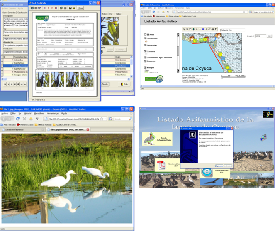
Task: Click the print icon in map toolbar
Action: coord(213,29)
